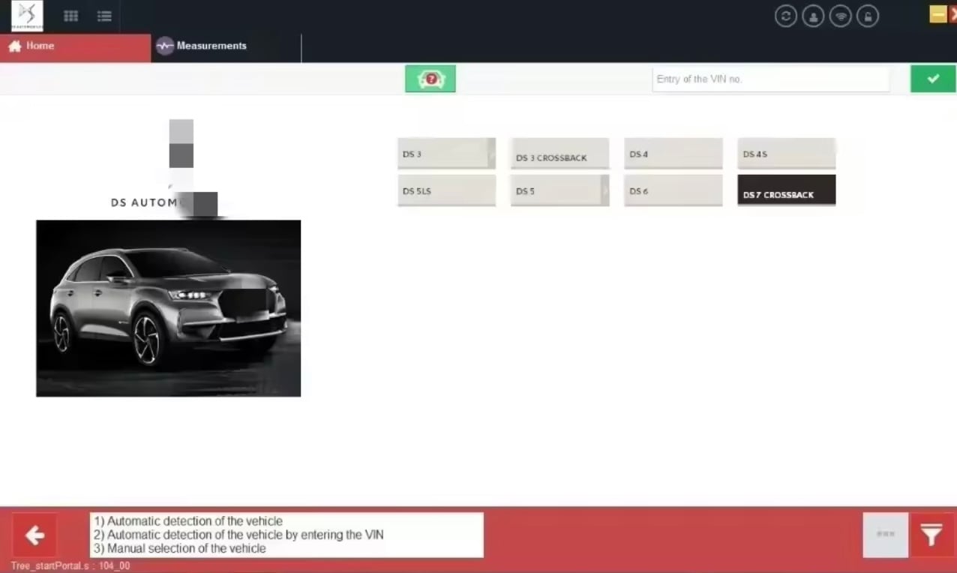
Task: Switch to the list view icon
Action: point(104,16)
